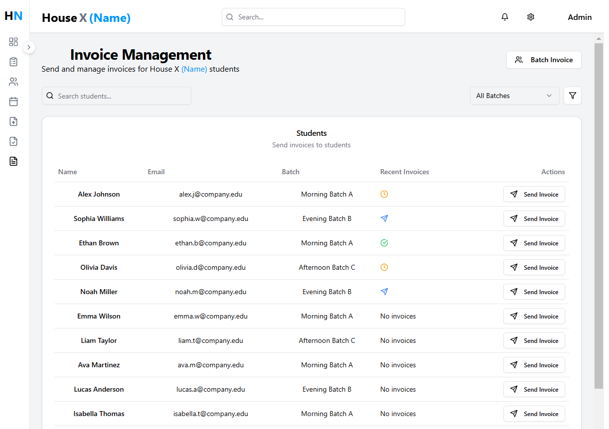This screenshot has width=609, height=429.
Task: Open the All Batches dropdown
Action: 515,96
